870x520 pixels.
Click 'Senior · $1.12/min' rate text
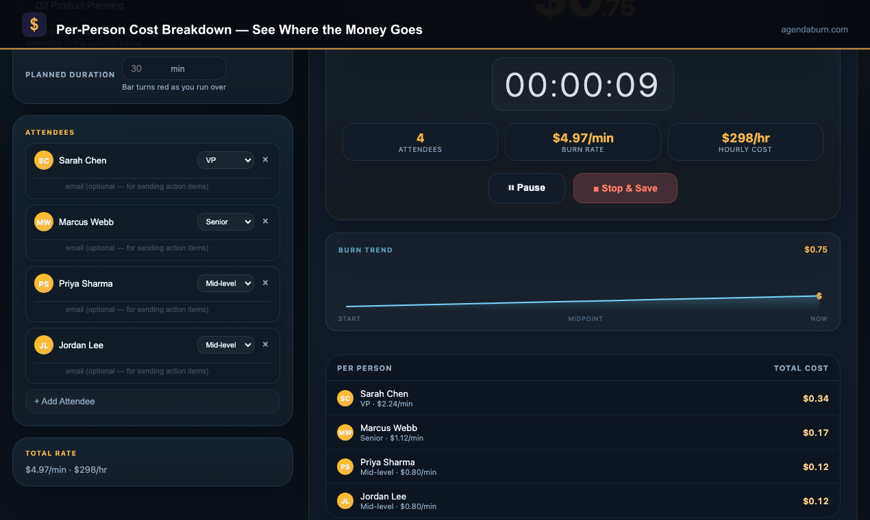pos(392,438)
